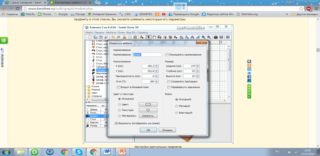Click the Высота spinner arrows
Image resolution: width=320 pixels, height=156 pixels.
pos(198,76)
